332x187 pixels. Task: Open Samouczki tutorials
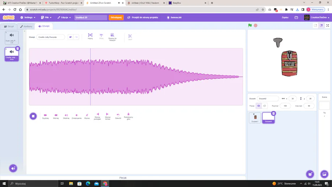174,17
